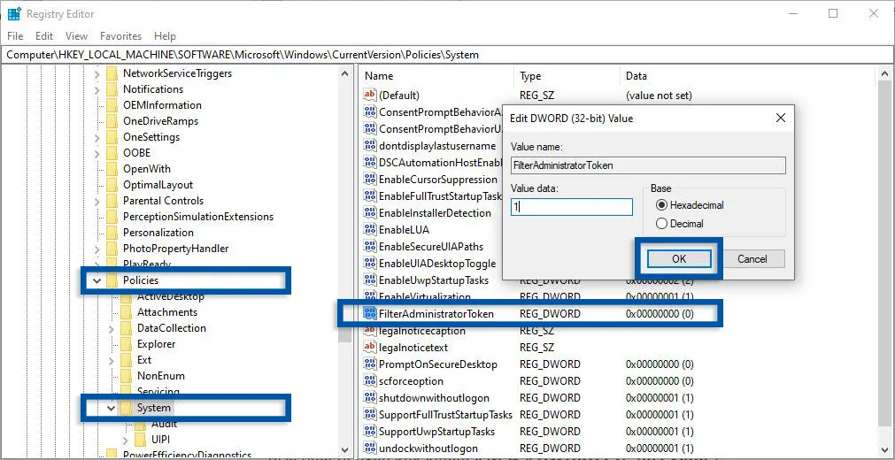The width and height of the screenshot is (895, 460).
Task: Select the EnableUIADesktopToggle value
Action: click(x=437, y=264)
